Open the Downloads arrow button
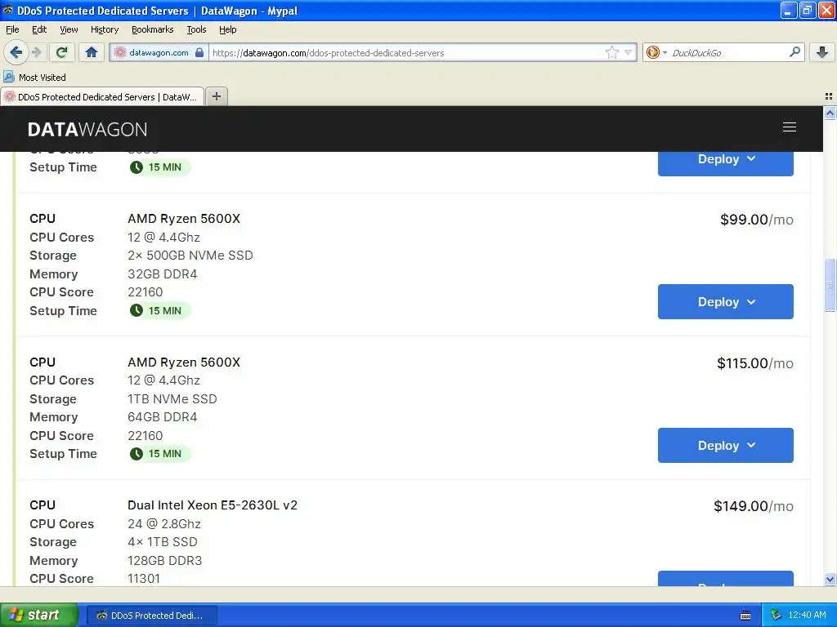Screen dimensions: 837x627 tap(822, 52)
